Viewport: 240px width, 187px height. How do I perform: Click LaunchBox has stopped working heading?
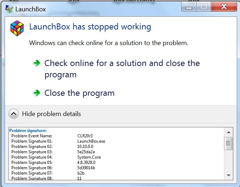point(90,27)
